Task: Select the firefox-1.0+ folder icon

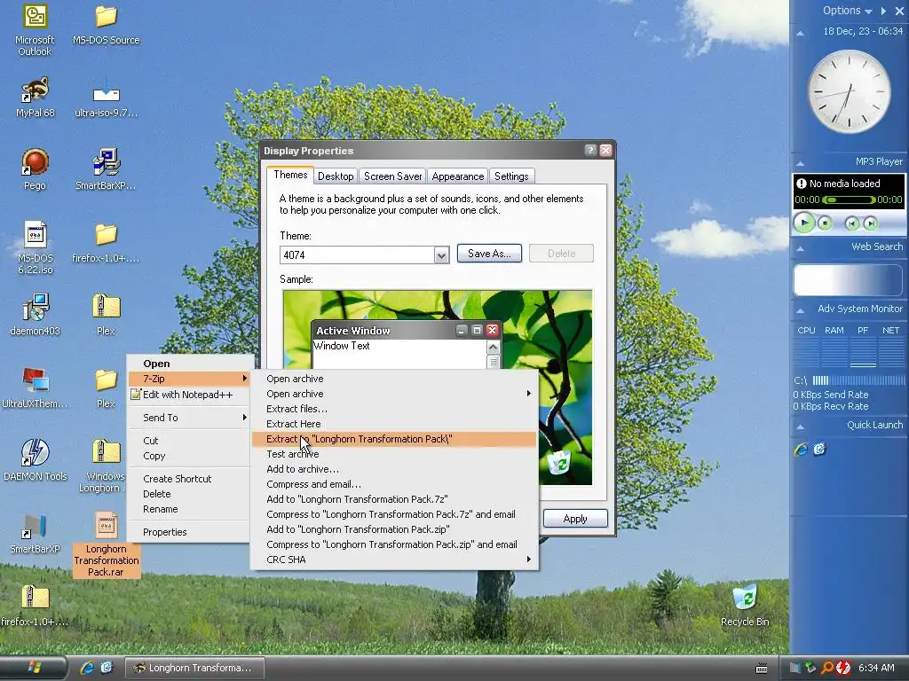Action: pyautogui.click(x=107, y=235)
